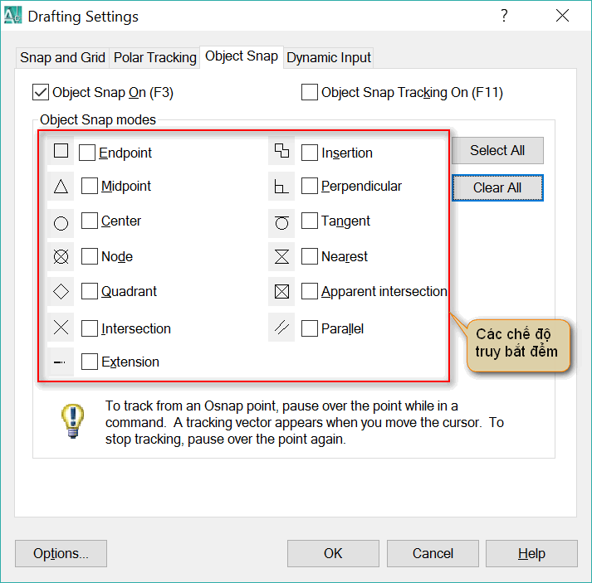
Task: Click the Node crossed-circle snap marker icon
Action: click(61, 257)
